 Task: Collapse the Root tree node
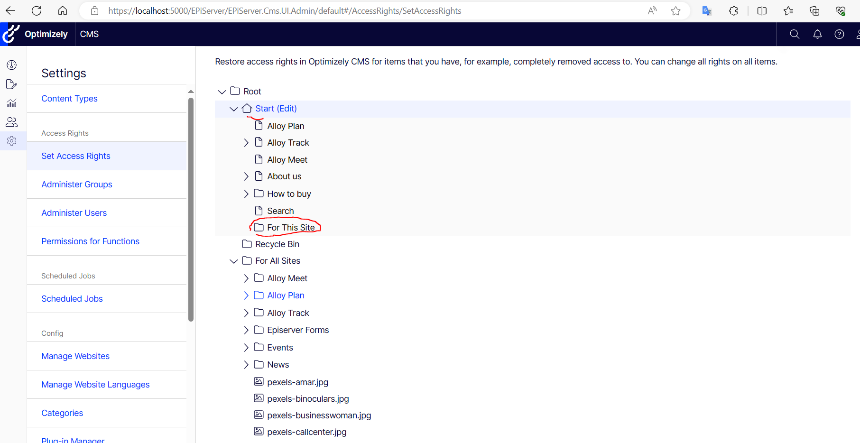(x=222, y=92)
